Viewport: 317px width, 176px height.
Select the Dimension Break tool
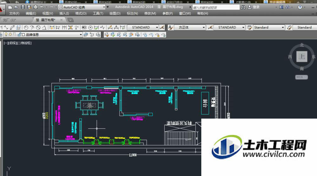[x=76, y=27]
